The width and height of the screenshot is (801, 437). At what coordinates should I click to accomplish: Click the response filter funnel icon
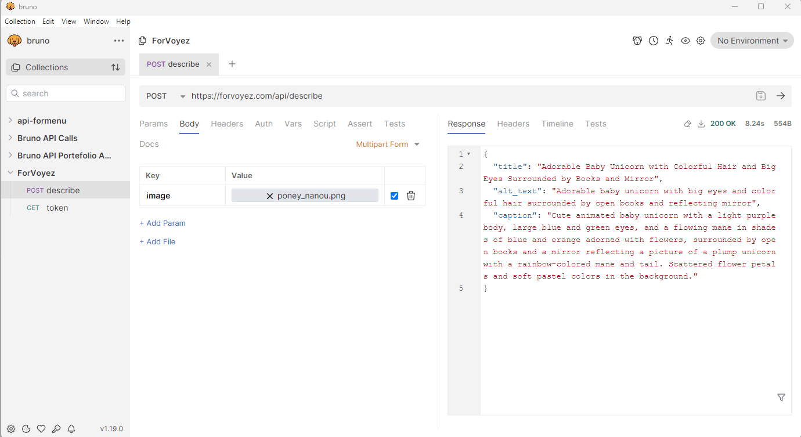coord(781,398)
